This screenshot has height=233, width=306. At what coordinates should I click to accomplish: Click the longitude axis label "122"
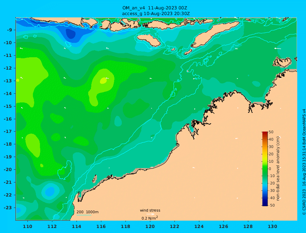coord(174,226)
